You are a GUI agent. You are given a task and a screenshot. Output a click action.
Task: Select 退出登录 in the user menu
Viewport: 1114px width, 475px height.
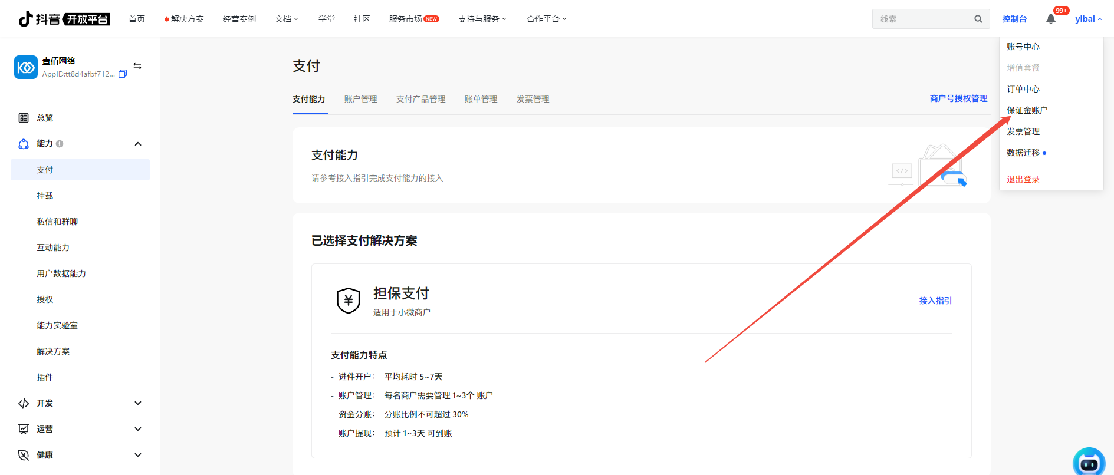1023,179
